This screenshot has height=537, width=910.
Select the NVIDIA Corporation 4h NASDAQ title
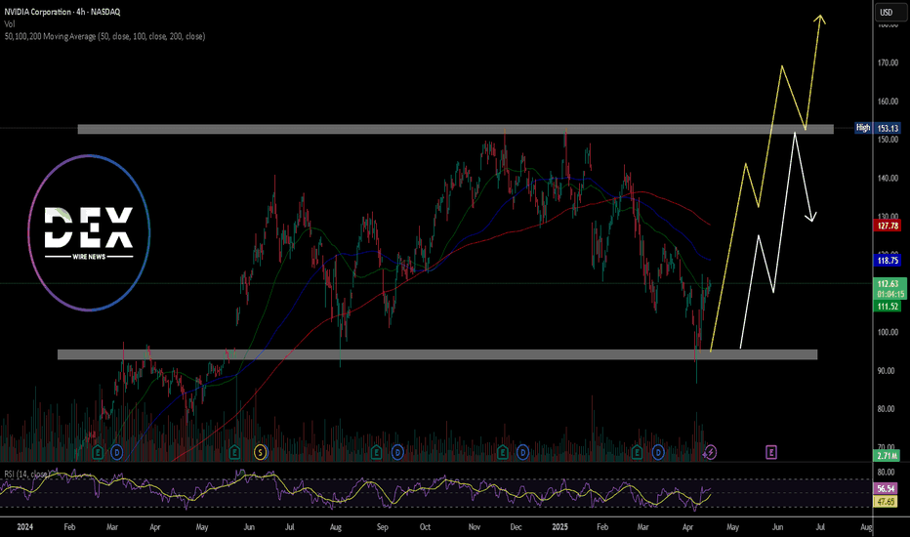click(62, 12)
